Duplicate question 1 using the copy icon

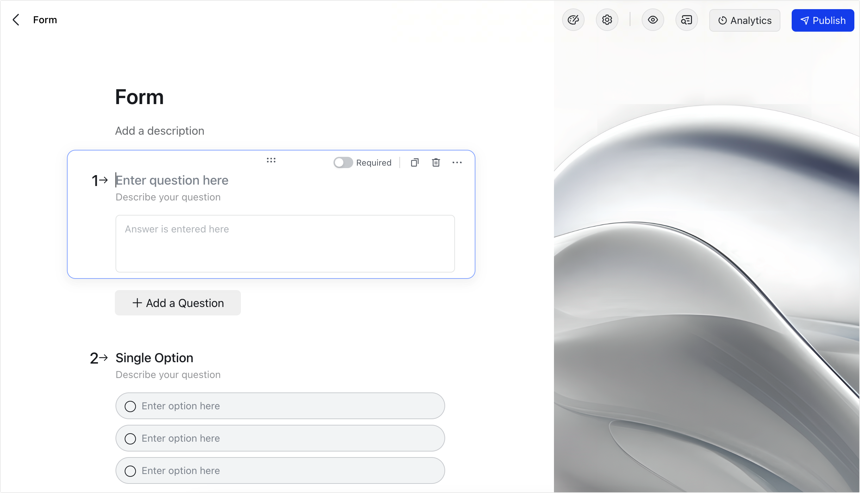pos(415,162)
